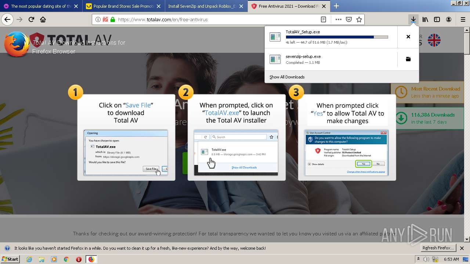Click the Most Recent Download notification

click(427, 92)
